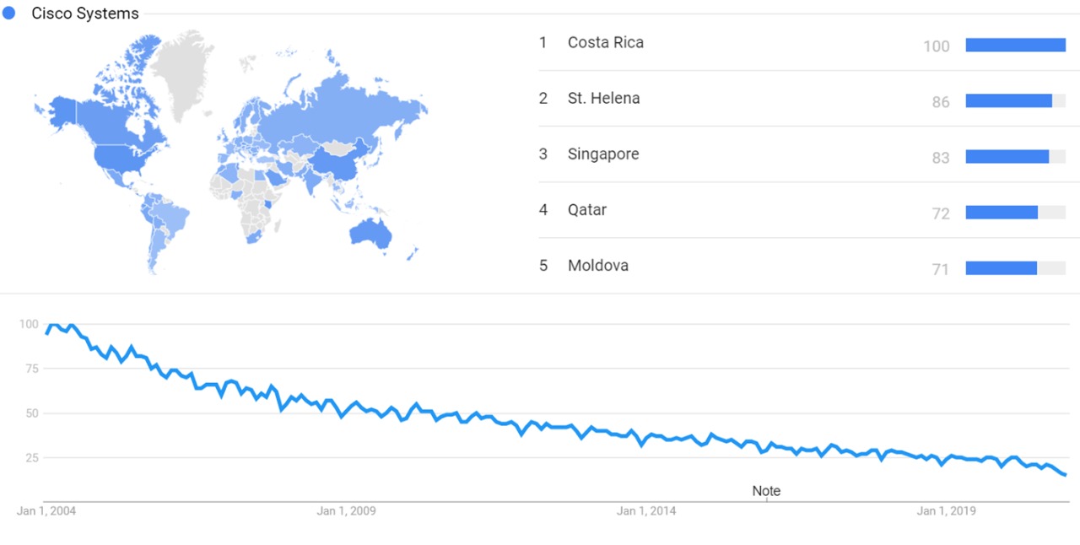The image size is (1080, 545).
Task: Click Moldova's interest bar
Action: point(1001,268)
